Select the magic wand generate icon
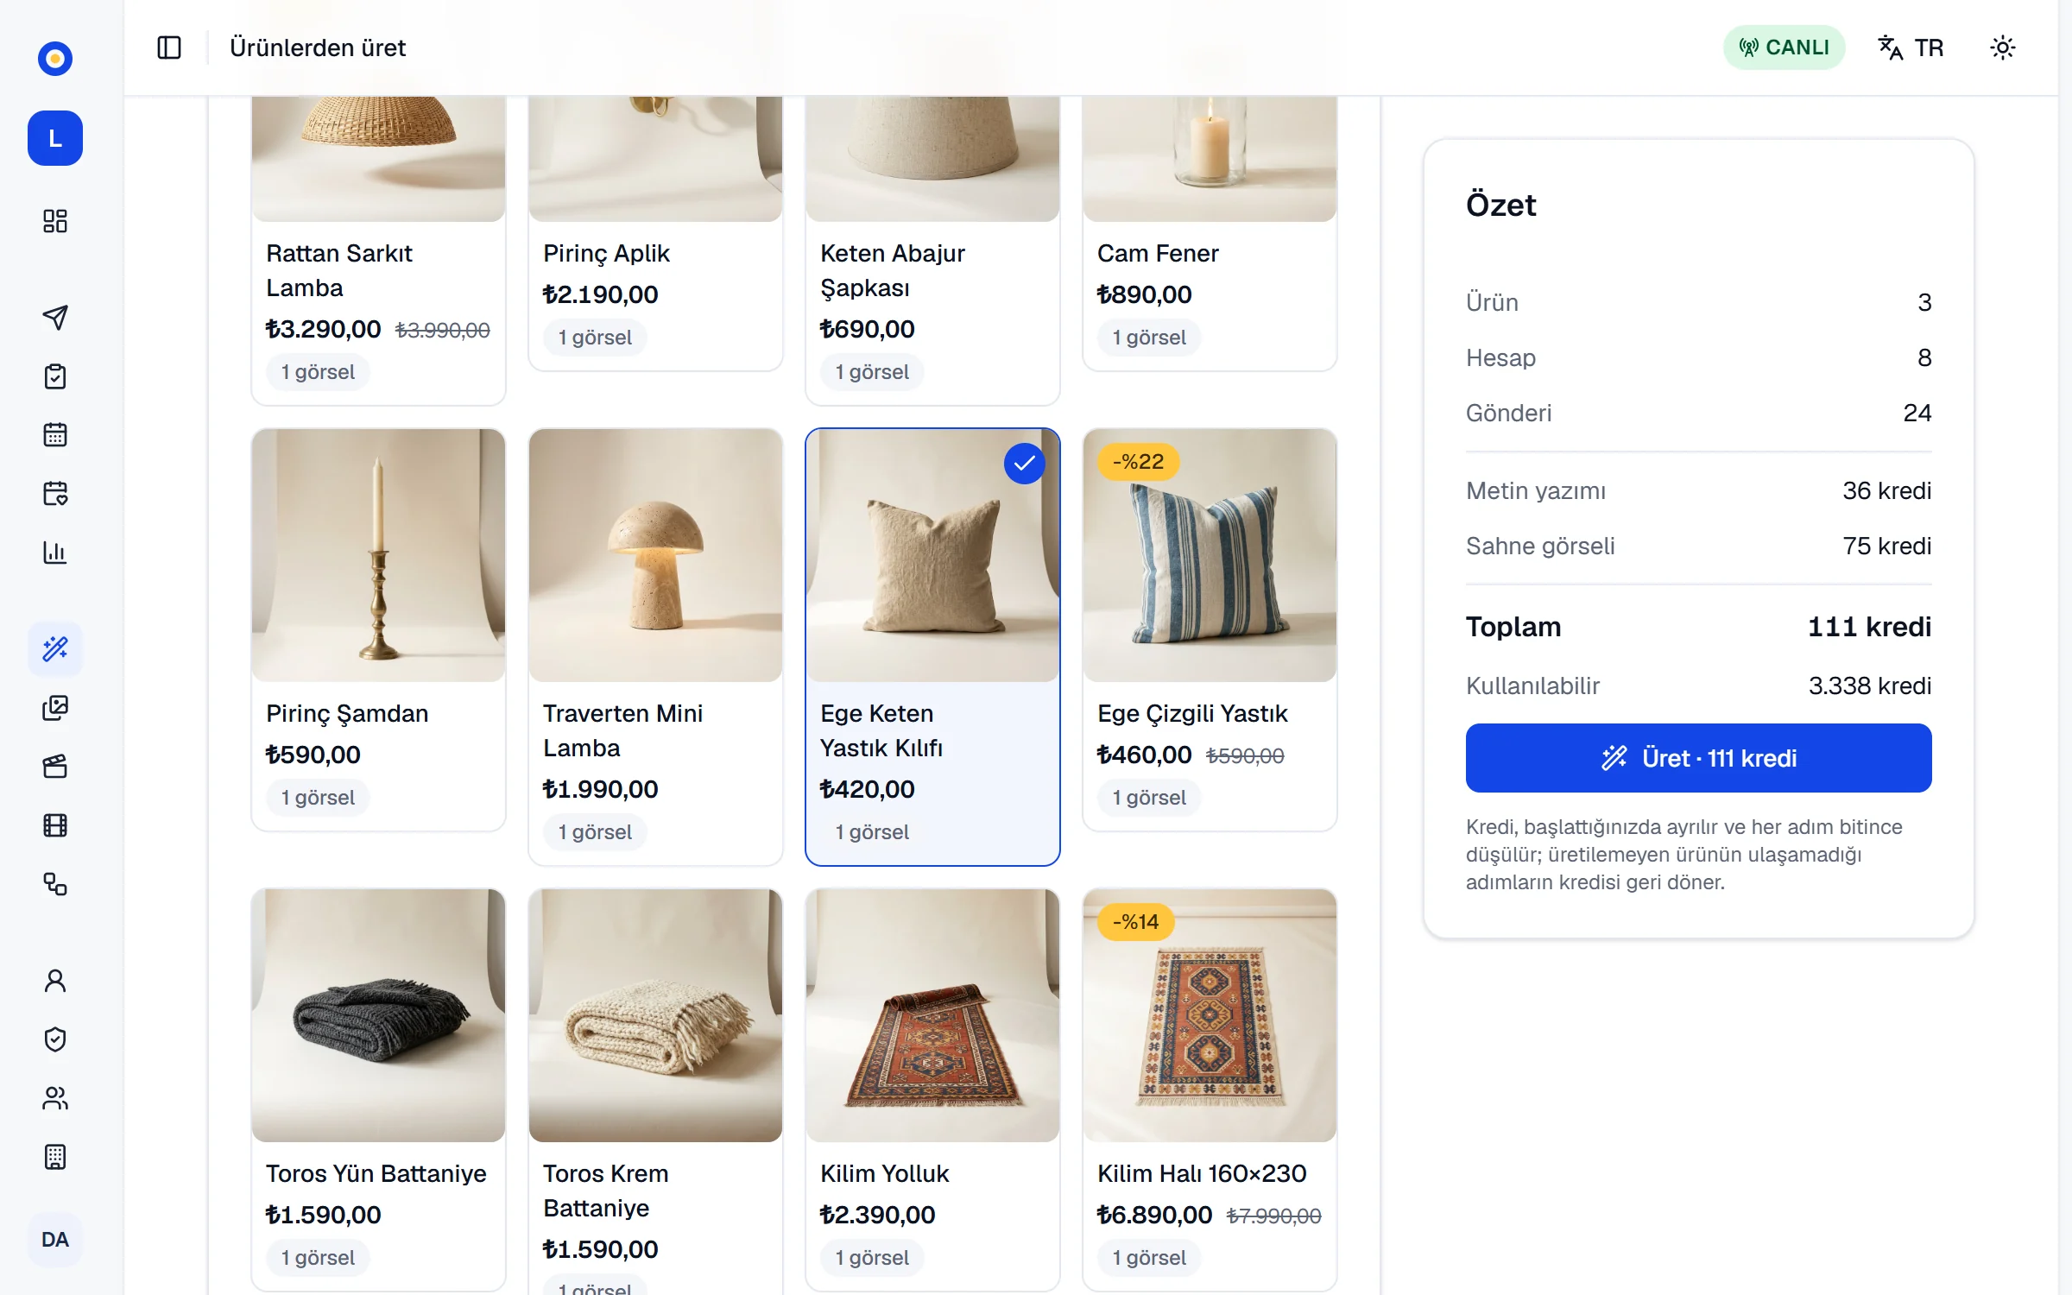The height and width of the screenshot is (1295, 2072). [x=55, y=649]
